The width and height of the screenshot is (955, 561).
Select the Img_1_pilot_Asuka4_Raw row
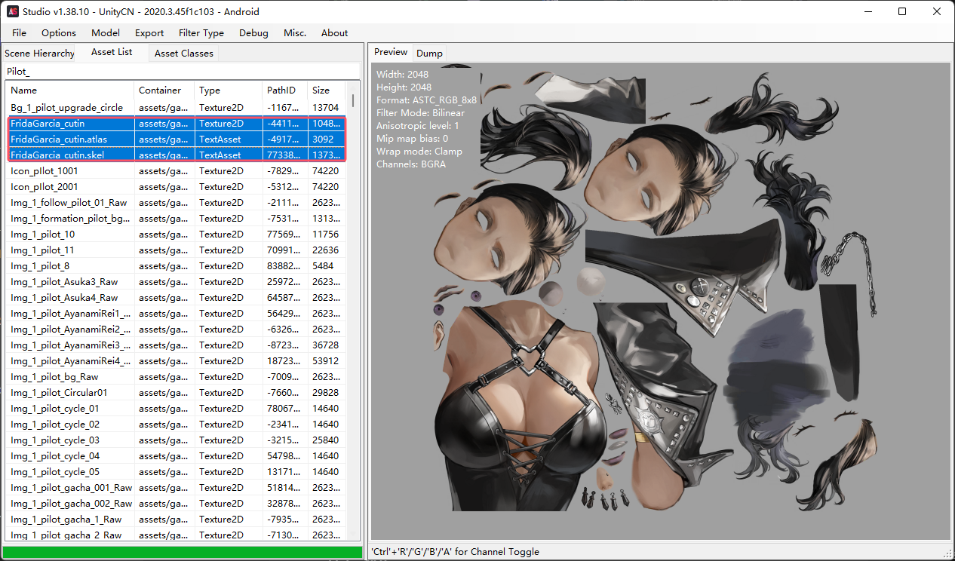pos(176,298)
